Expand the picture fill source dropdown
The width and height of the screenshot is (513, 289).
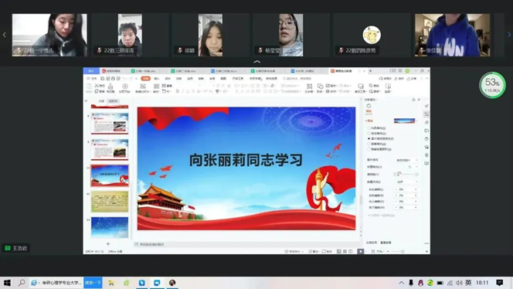(407, 160)
